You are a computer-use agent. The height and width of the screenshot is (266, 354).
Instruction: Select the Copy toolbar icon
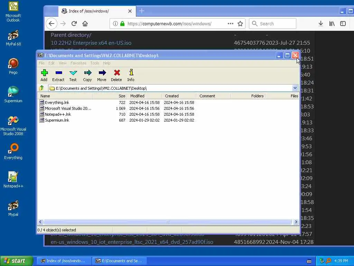click(x=87, y=75)
